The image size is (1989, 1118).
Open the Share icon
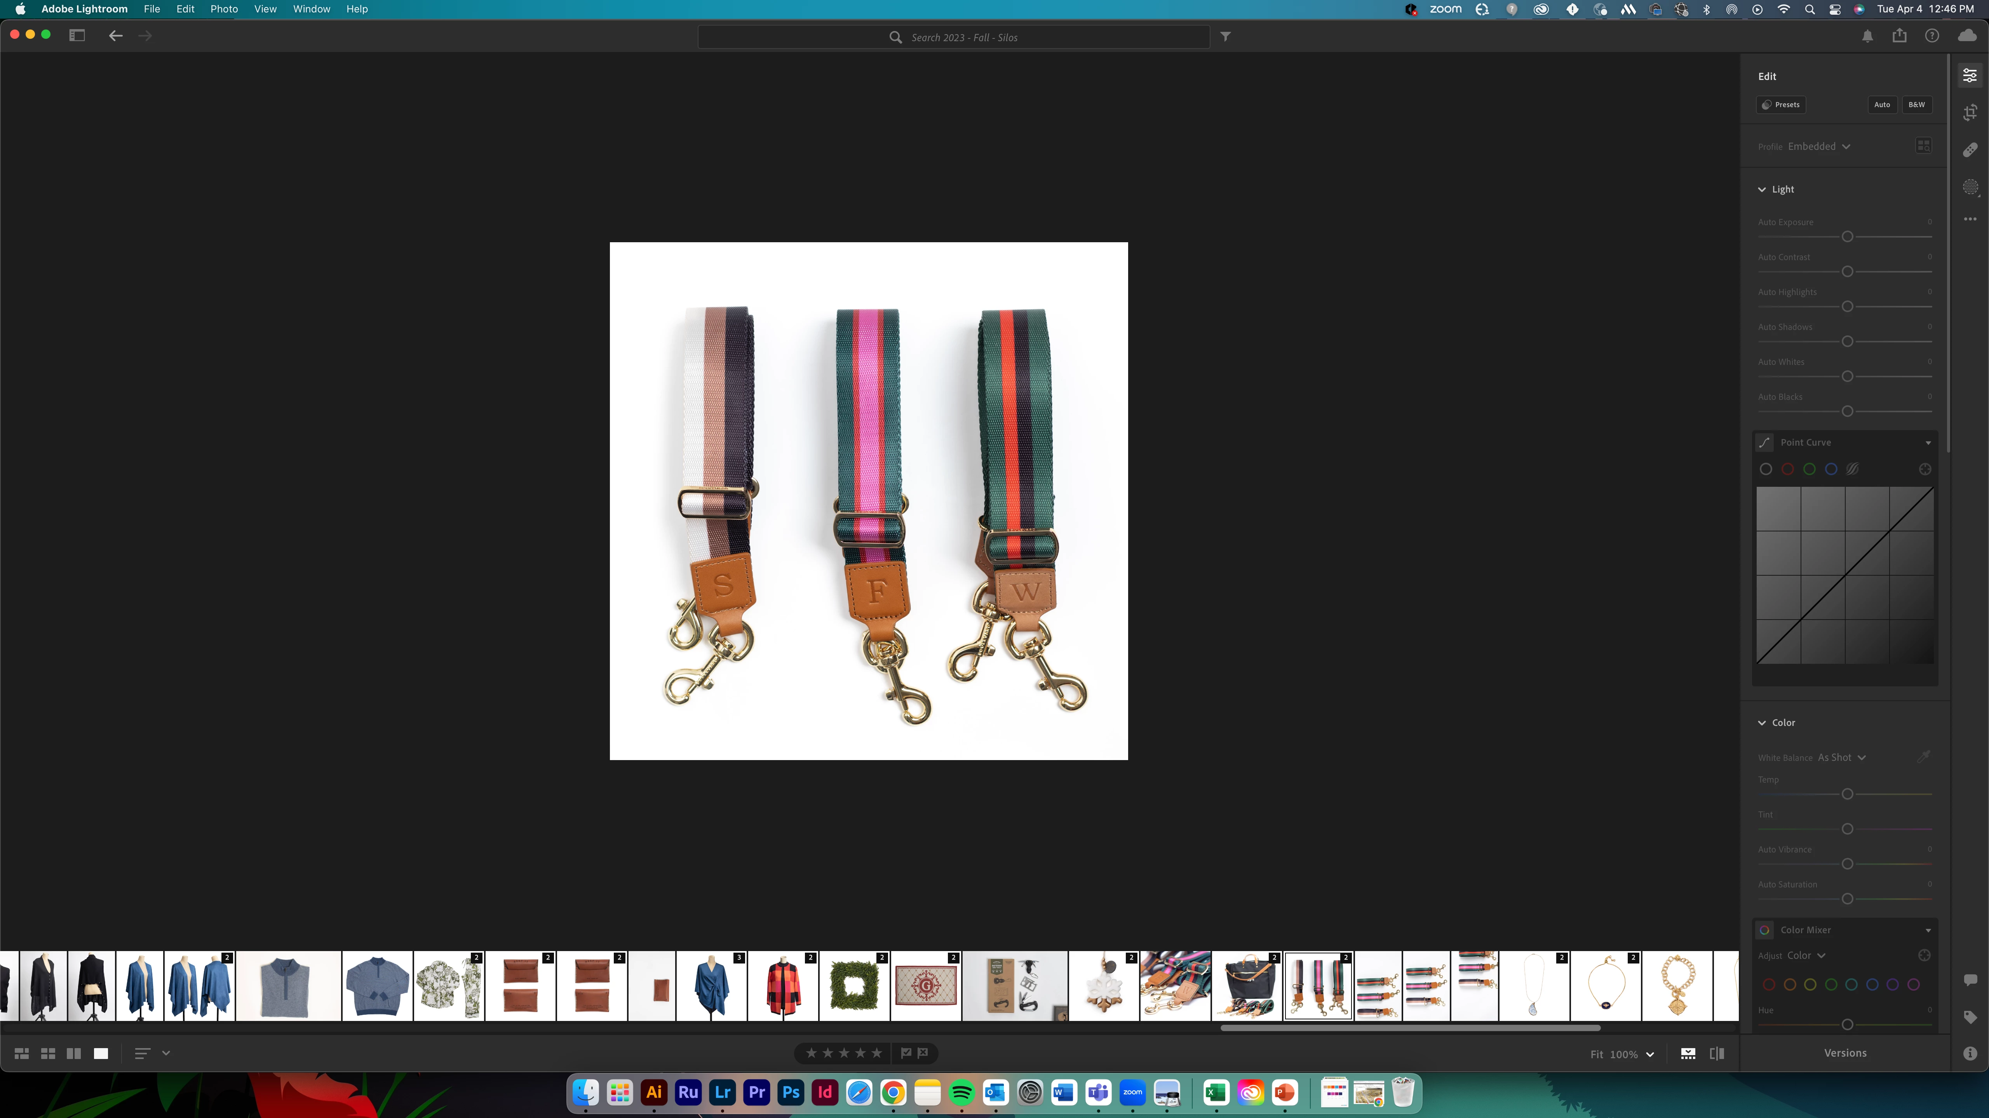[x=1899, y=35]
